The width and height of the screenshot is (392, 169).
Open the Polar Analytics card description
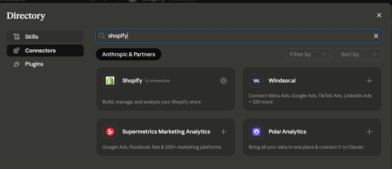point(306,147)
